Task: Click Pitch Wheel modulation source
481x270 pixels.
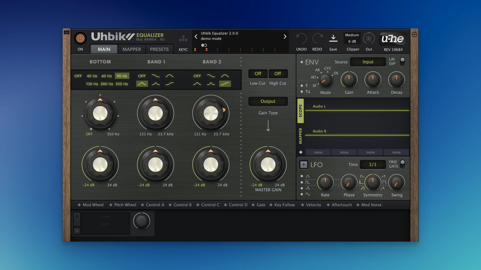Action: pos(123,205)
